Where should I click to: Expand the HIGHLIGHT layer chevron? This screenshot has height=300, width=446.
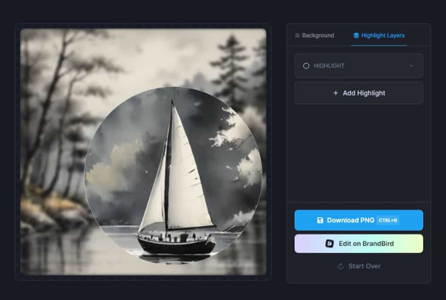tap(411, 66)
